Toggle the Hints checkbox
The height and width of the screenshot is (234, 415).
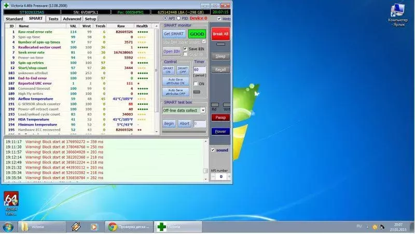point(219,19)
